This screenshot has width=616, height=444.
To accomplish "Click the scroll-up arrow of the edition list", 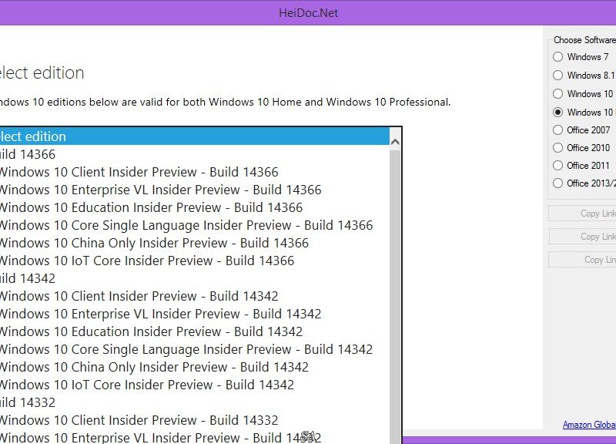I will click(x=395, y=142).
